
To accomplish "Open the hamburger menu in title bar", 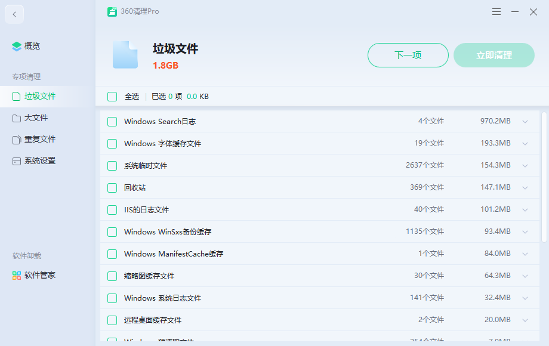I will [x=496, y=12].
